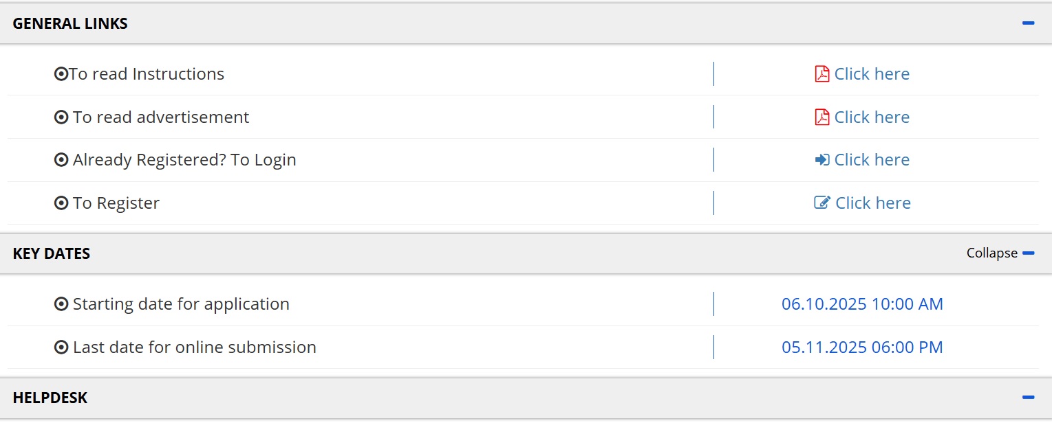Viewport: 1052px width, 423px height.
Task: Click the PDF icon for Instructions
Action: pos(822,74)
